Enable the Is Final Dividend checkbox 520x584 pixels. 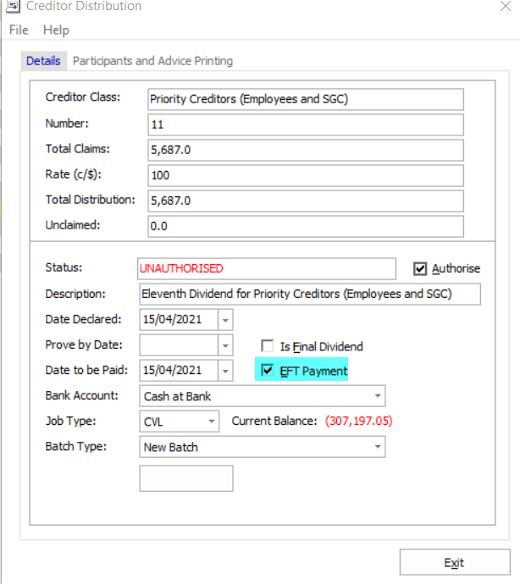pyautogui.click(x=268, y=346)
